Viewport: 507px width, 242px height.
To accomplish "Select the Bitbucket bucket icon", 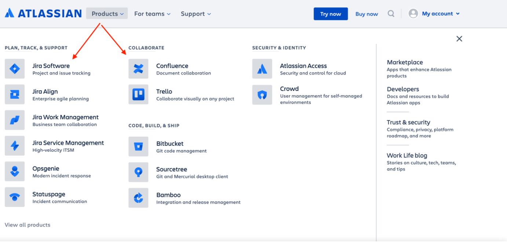I will point(138,147).
